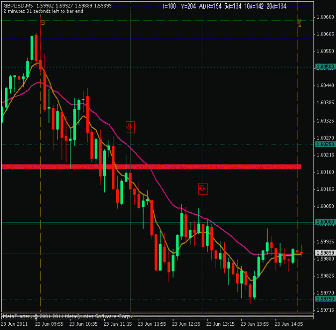Click the 23 Jun 11:55 time label
Image resolution: width=336 pixels, height=330 pixels.
(x=152, y=324)
